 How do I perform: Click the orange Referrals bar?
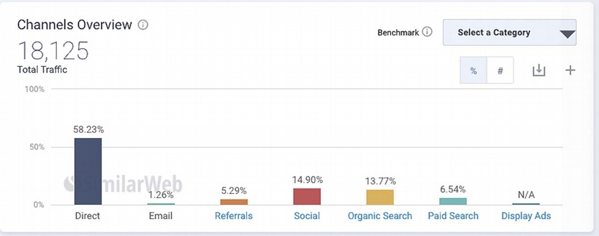pyautogui.click(x=234, y=202)
